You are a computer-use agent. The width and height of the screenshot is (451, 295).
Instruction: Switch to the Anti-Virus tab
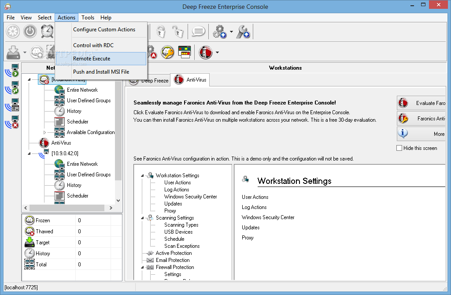coord(190,80)
